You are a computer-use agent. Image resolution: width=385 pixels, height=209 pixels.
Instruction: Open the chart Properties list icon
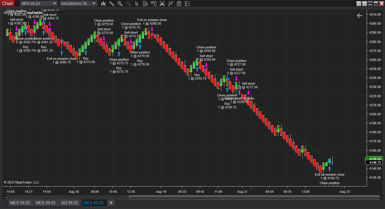[x=188, y=4]
